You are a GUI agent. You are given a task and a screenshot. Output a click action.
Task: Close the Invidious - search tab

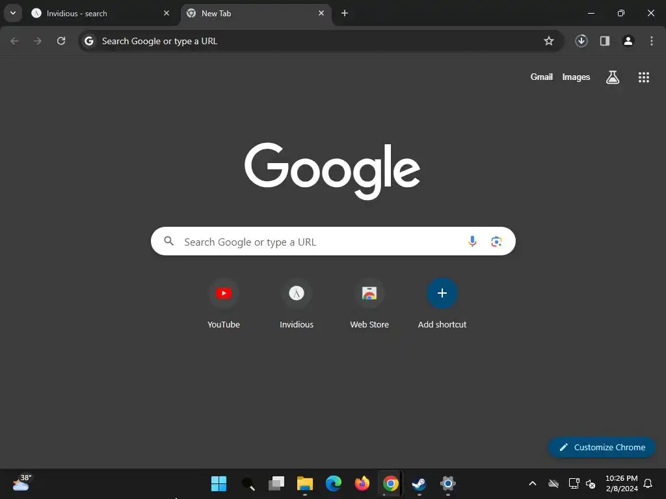(166, 13)
